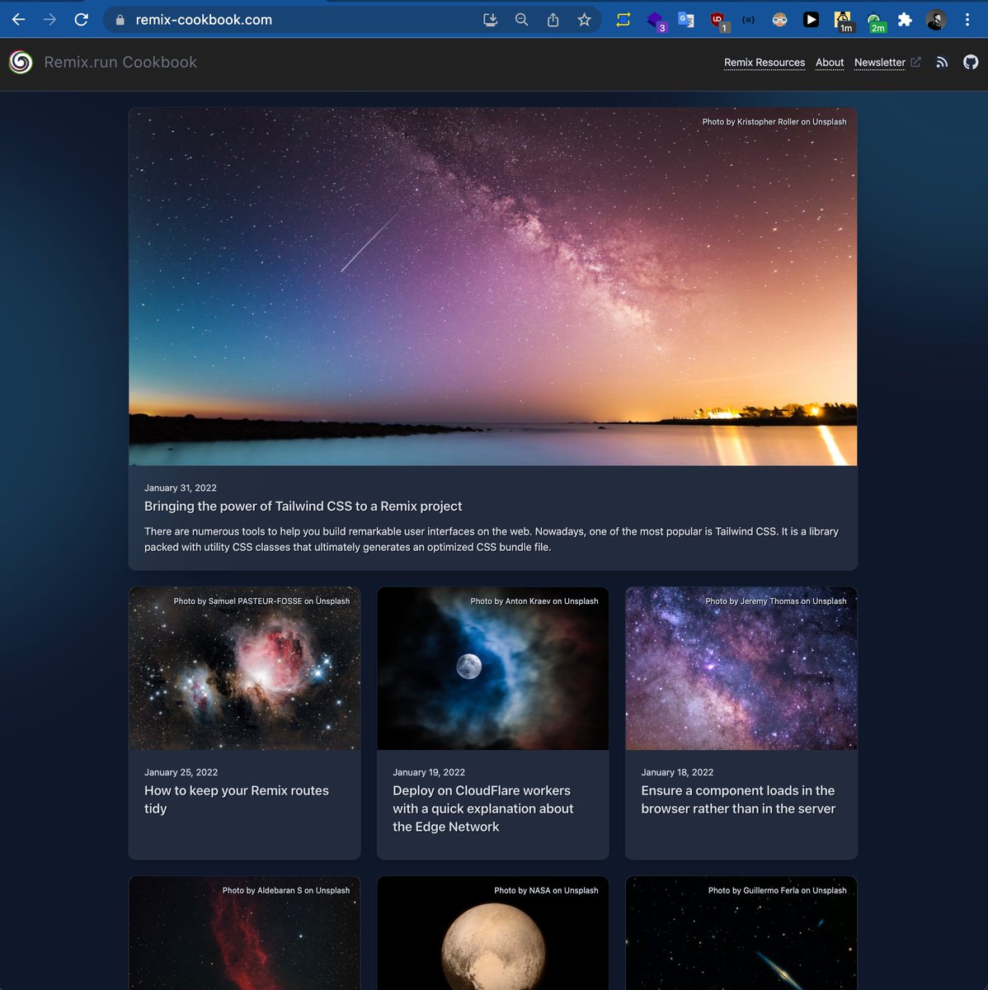The height and width of the screenshot is (990, 988).
Task: Open the Tailwind CSS article title
Action: click(x=303, y=507)
